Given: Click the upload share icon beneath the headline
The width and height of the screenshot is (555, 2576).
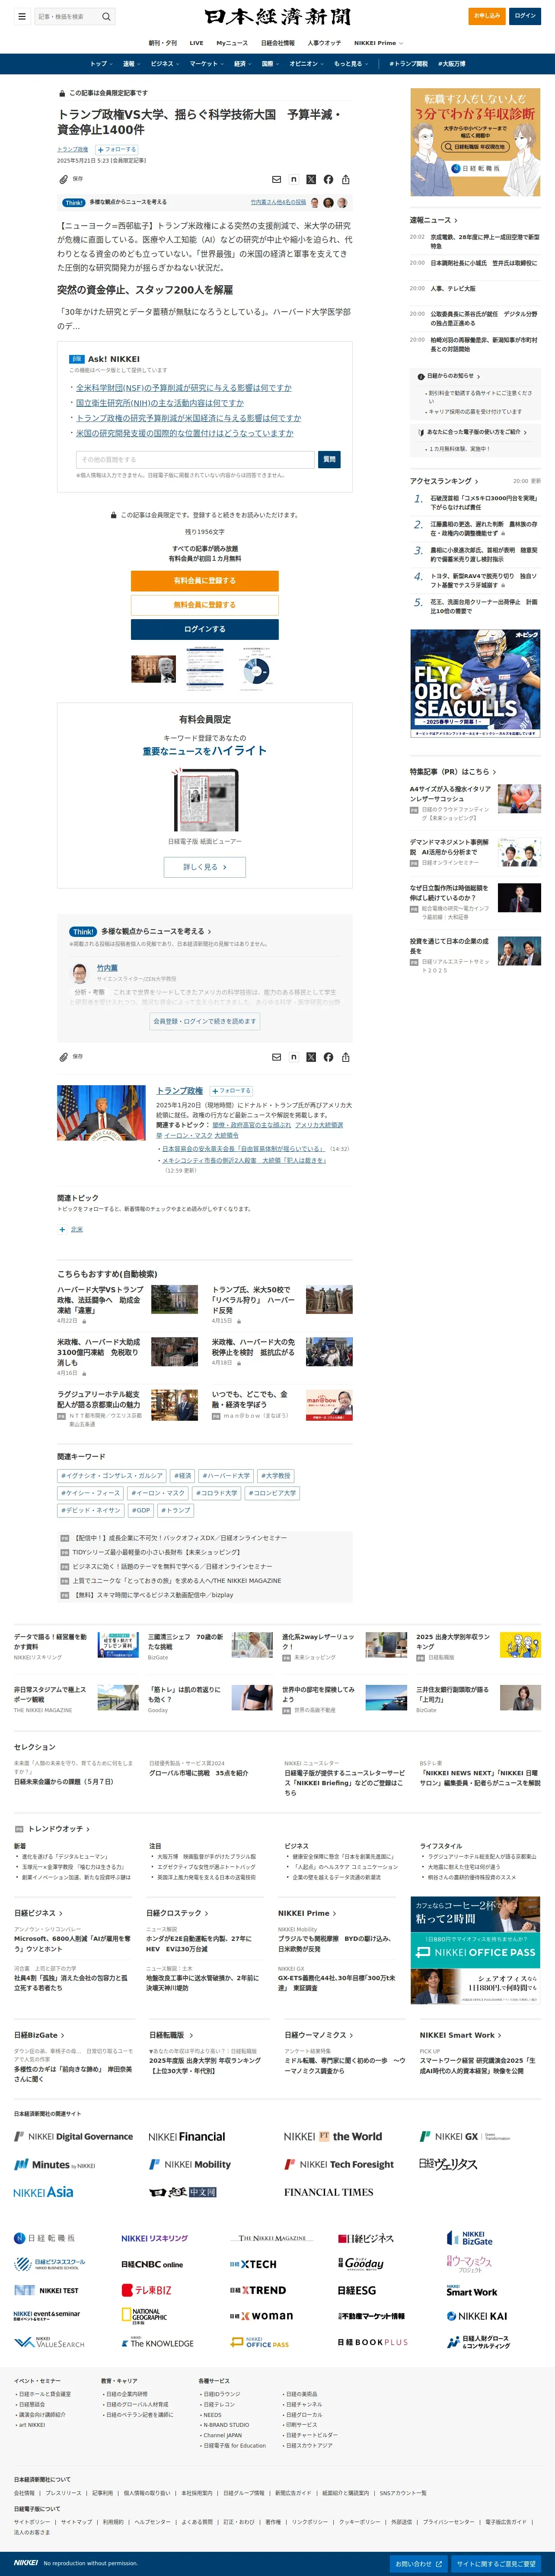Looking at the screenshot, I should pos(346,179).
